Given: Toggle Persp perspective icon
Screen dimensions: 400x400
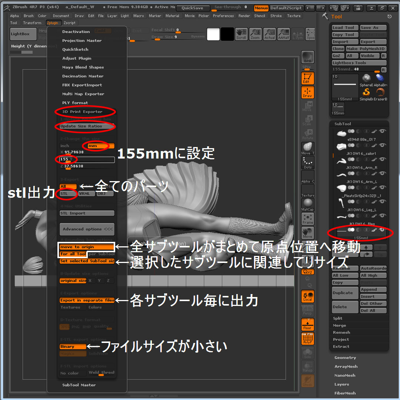Looking at the screenshot, I should click(308, 310).
